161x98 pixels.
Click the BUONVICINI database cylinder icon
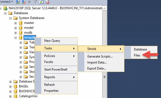pos(15,91)
